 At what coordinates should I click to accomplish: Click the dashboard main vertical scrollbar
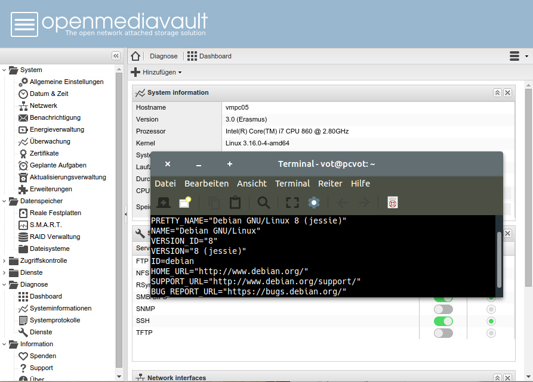[528, 187]
